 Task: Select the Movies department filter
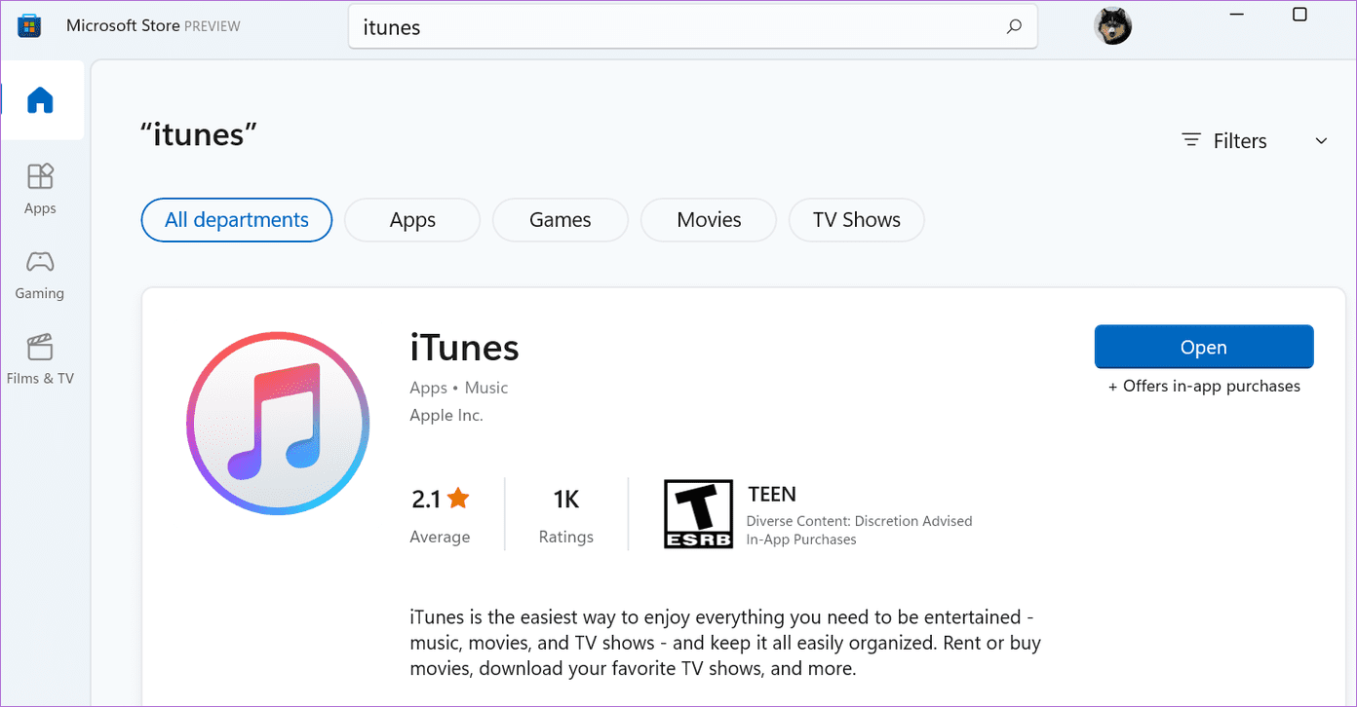point(709,220)
